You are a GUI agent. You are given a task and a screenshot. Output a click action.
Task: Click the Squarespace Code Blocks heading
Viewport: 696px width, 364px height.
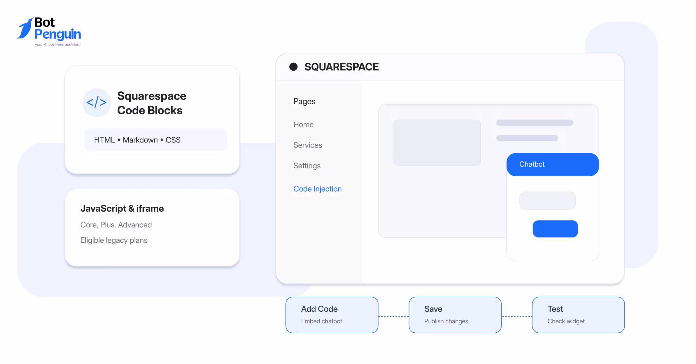(x=152, y=103)
